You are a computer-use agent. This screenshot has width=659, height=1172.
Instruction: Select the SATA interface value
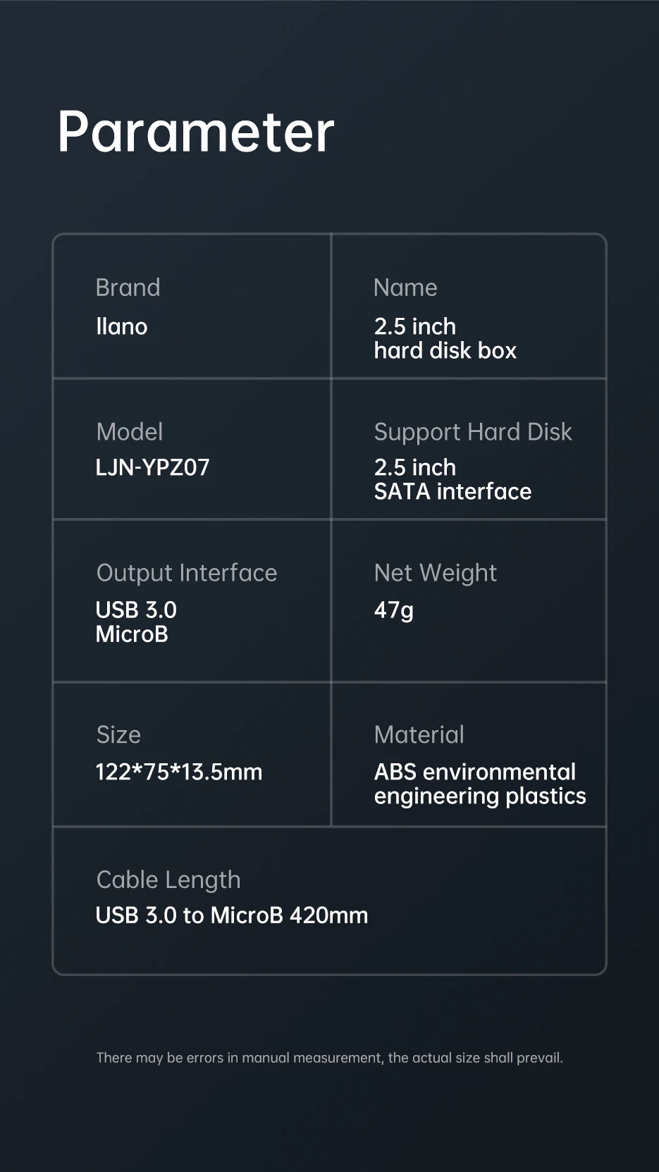452,479
